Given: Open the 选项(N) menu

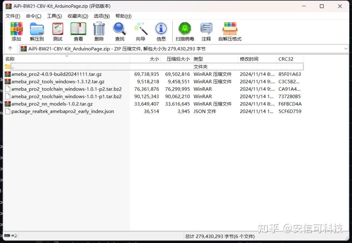Looking at the screenshot, I should 102,16.
